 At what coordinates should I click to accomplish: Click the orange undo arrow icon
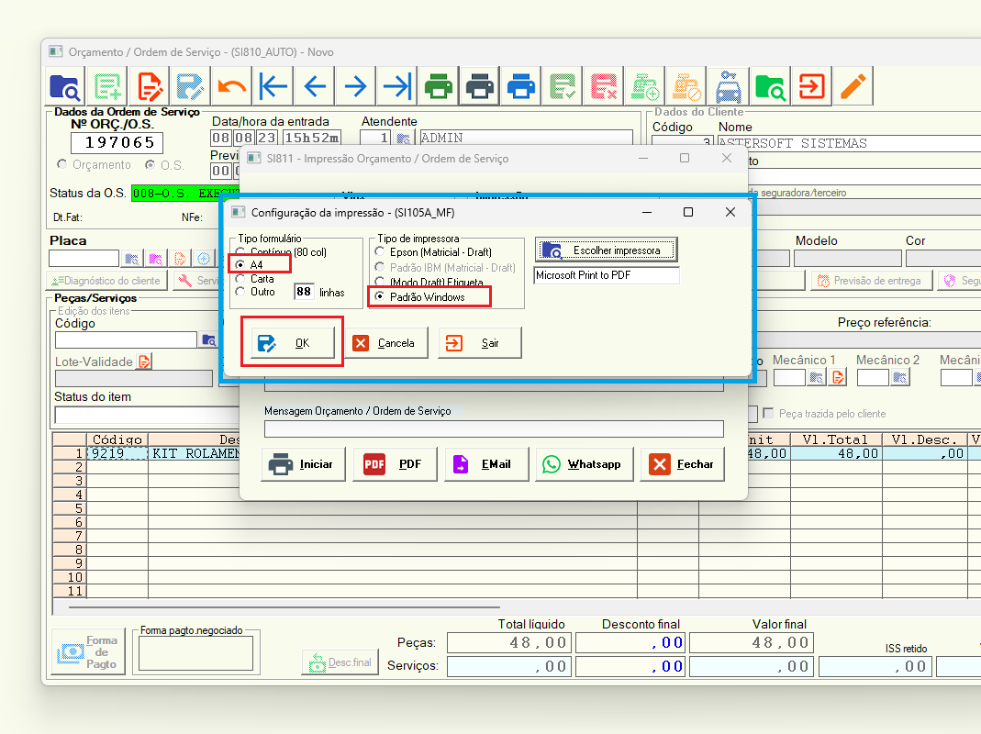coord(231,87)
